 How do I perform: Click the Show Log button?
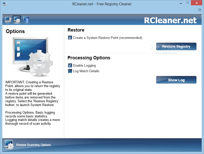[x=176, y=80]
